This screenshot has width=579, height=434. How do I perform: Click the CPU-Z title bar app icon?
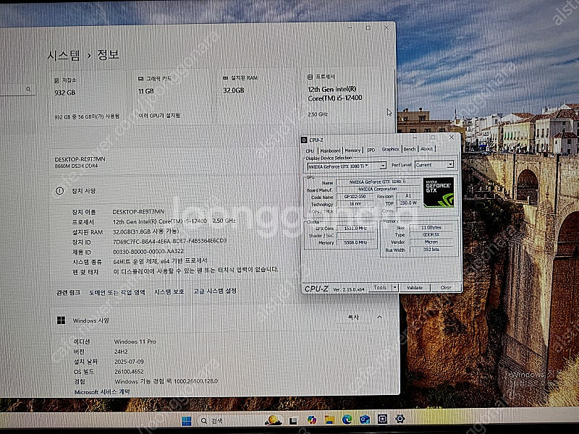[x=304, y=140]
